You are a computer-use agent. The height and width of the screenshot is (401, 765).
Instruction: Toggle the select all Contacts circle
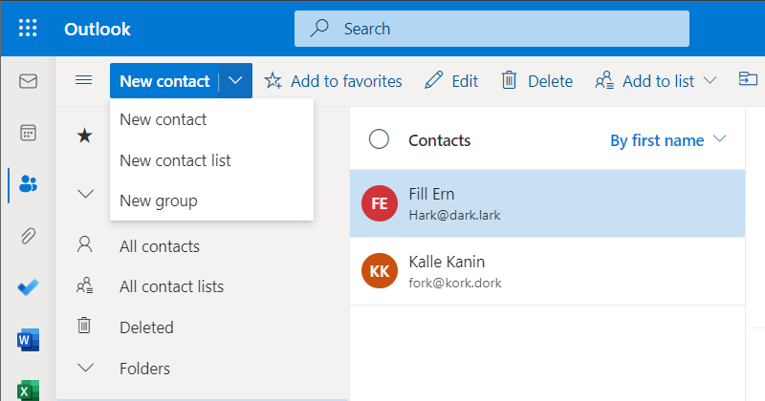379,139
